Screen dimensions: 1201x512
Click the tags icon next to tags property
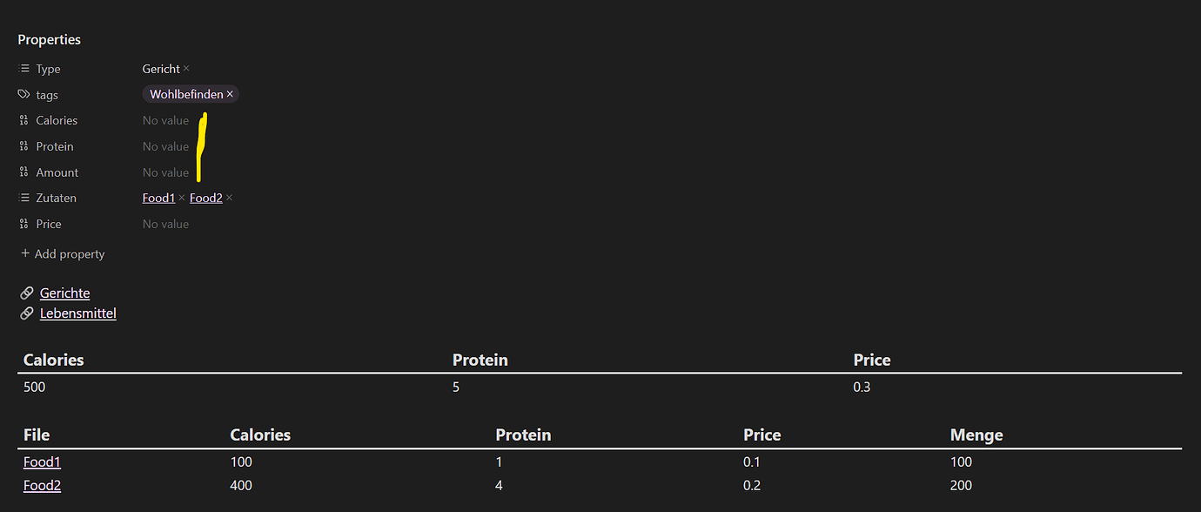click(x=23, y=94)
